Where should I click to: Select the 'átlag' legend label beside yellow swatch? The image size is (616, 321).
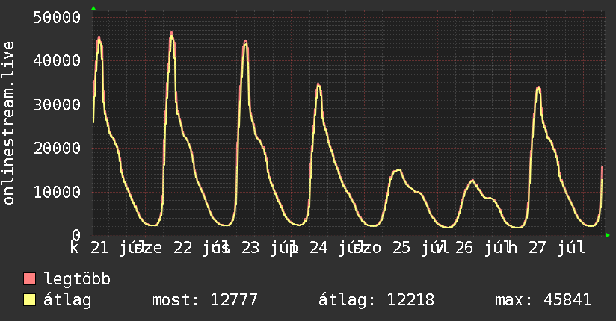coord(67,300)
